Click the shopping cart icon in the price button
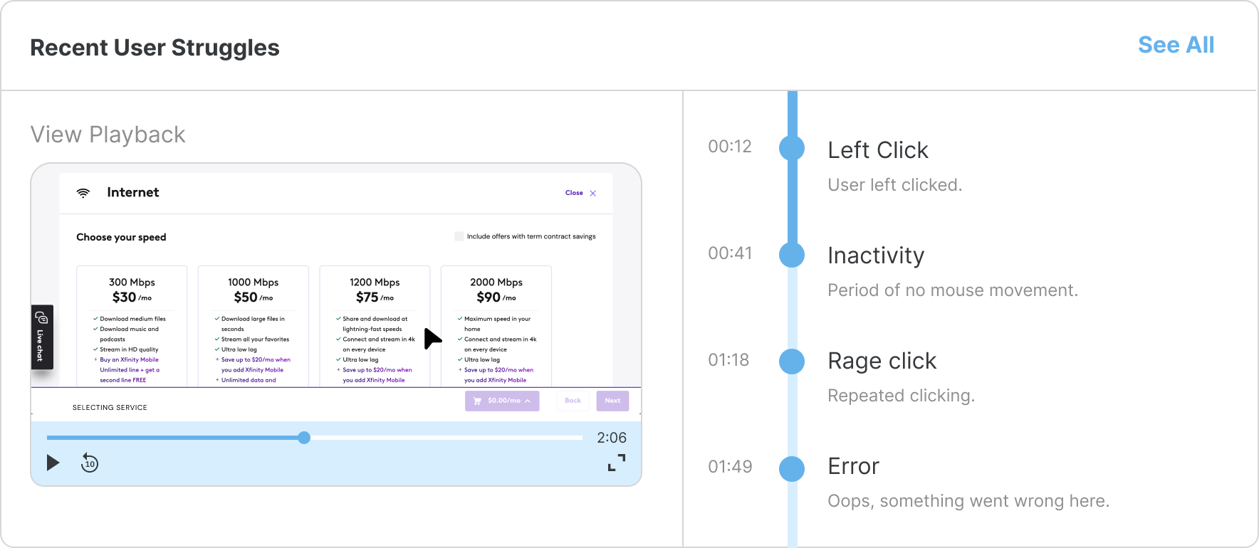 click(477, 401)
